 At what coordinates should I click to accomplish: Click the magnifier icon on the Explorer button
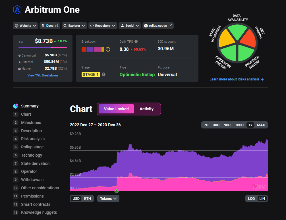(65, 26)
